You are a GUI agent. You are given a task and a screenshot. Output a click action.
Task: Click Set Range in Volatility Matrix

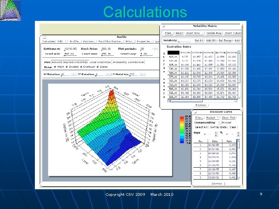(x=225, y=41)
